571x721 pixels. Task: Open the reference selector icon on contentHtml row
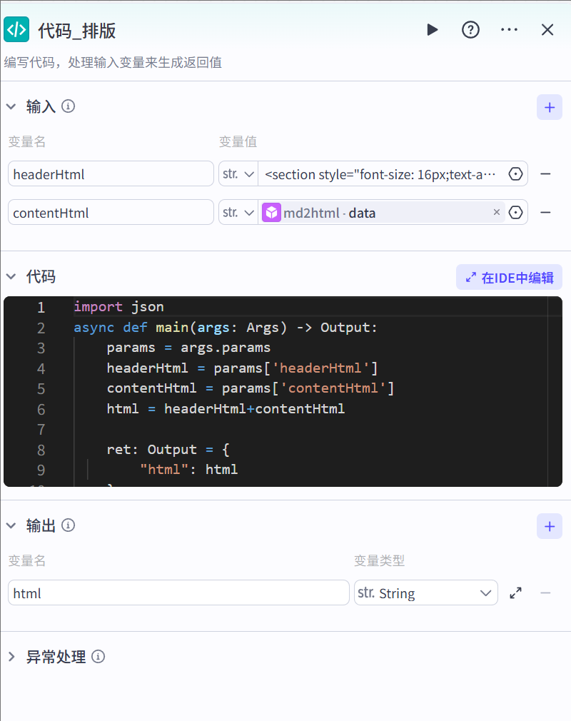point(515,212)
